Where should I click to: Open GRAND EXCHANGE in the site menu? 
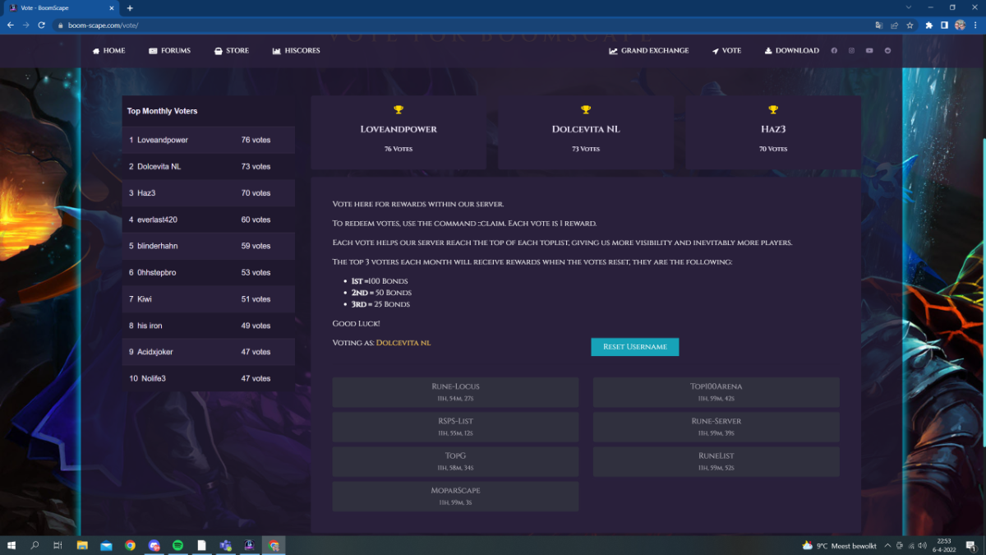[649, 51]
